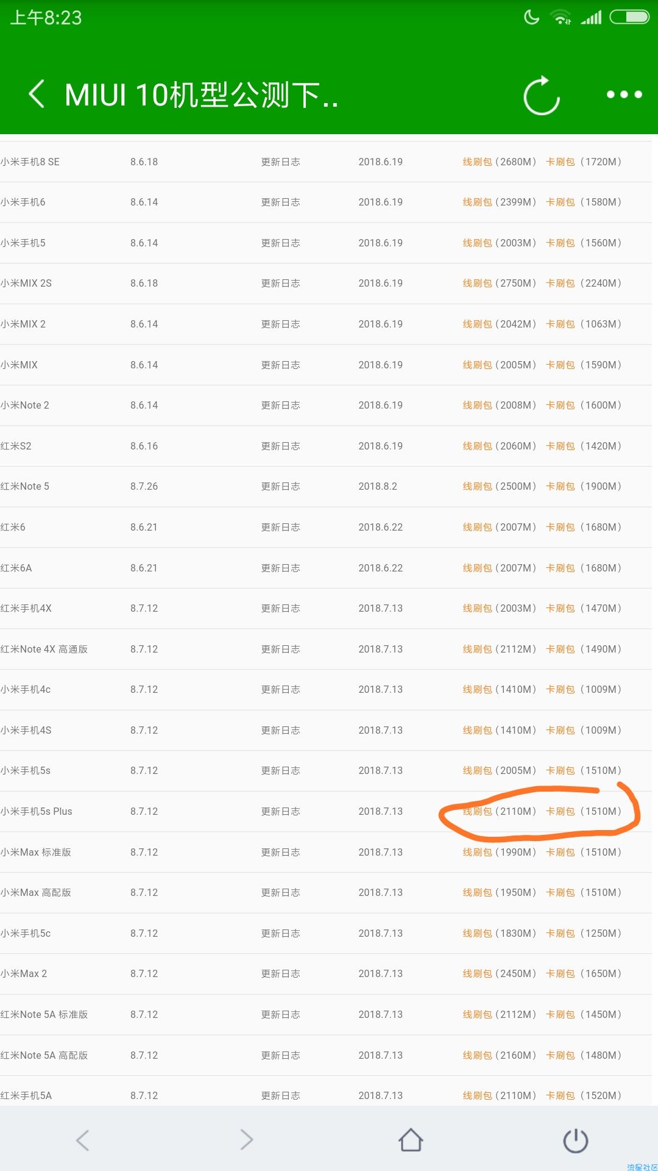Viewport: 658px width, 1171px height.
Task: Open 更新日志 for 小米Max 2
Action: (280, 973)
